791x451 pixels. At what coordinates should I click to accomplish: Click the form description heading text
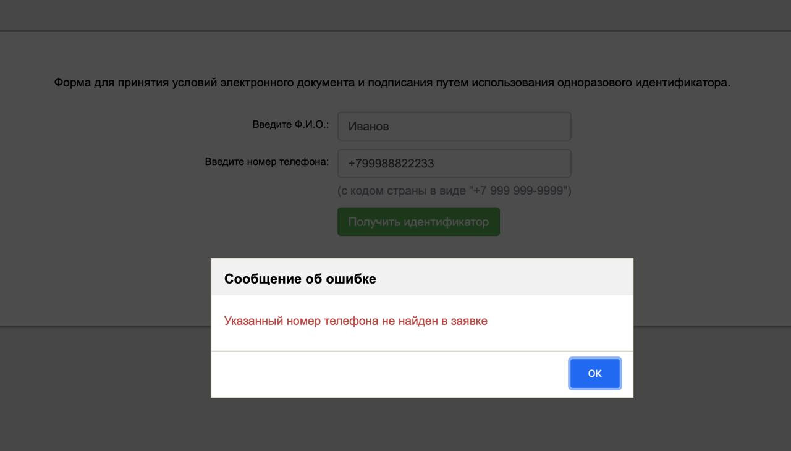(392, 83)
